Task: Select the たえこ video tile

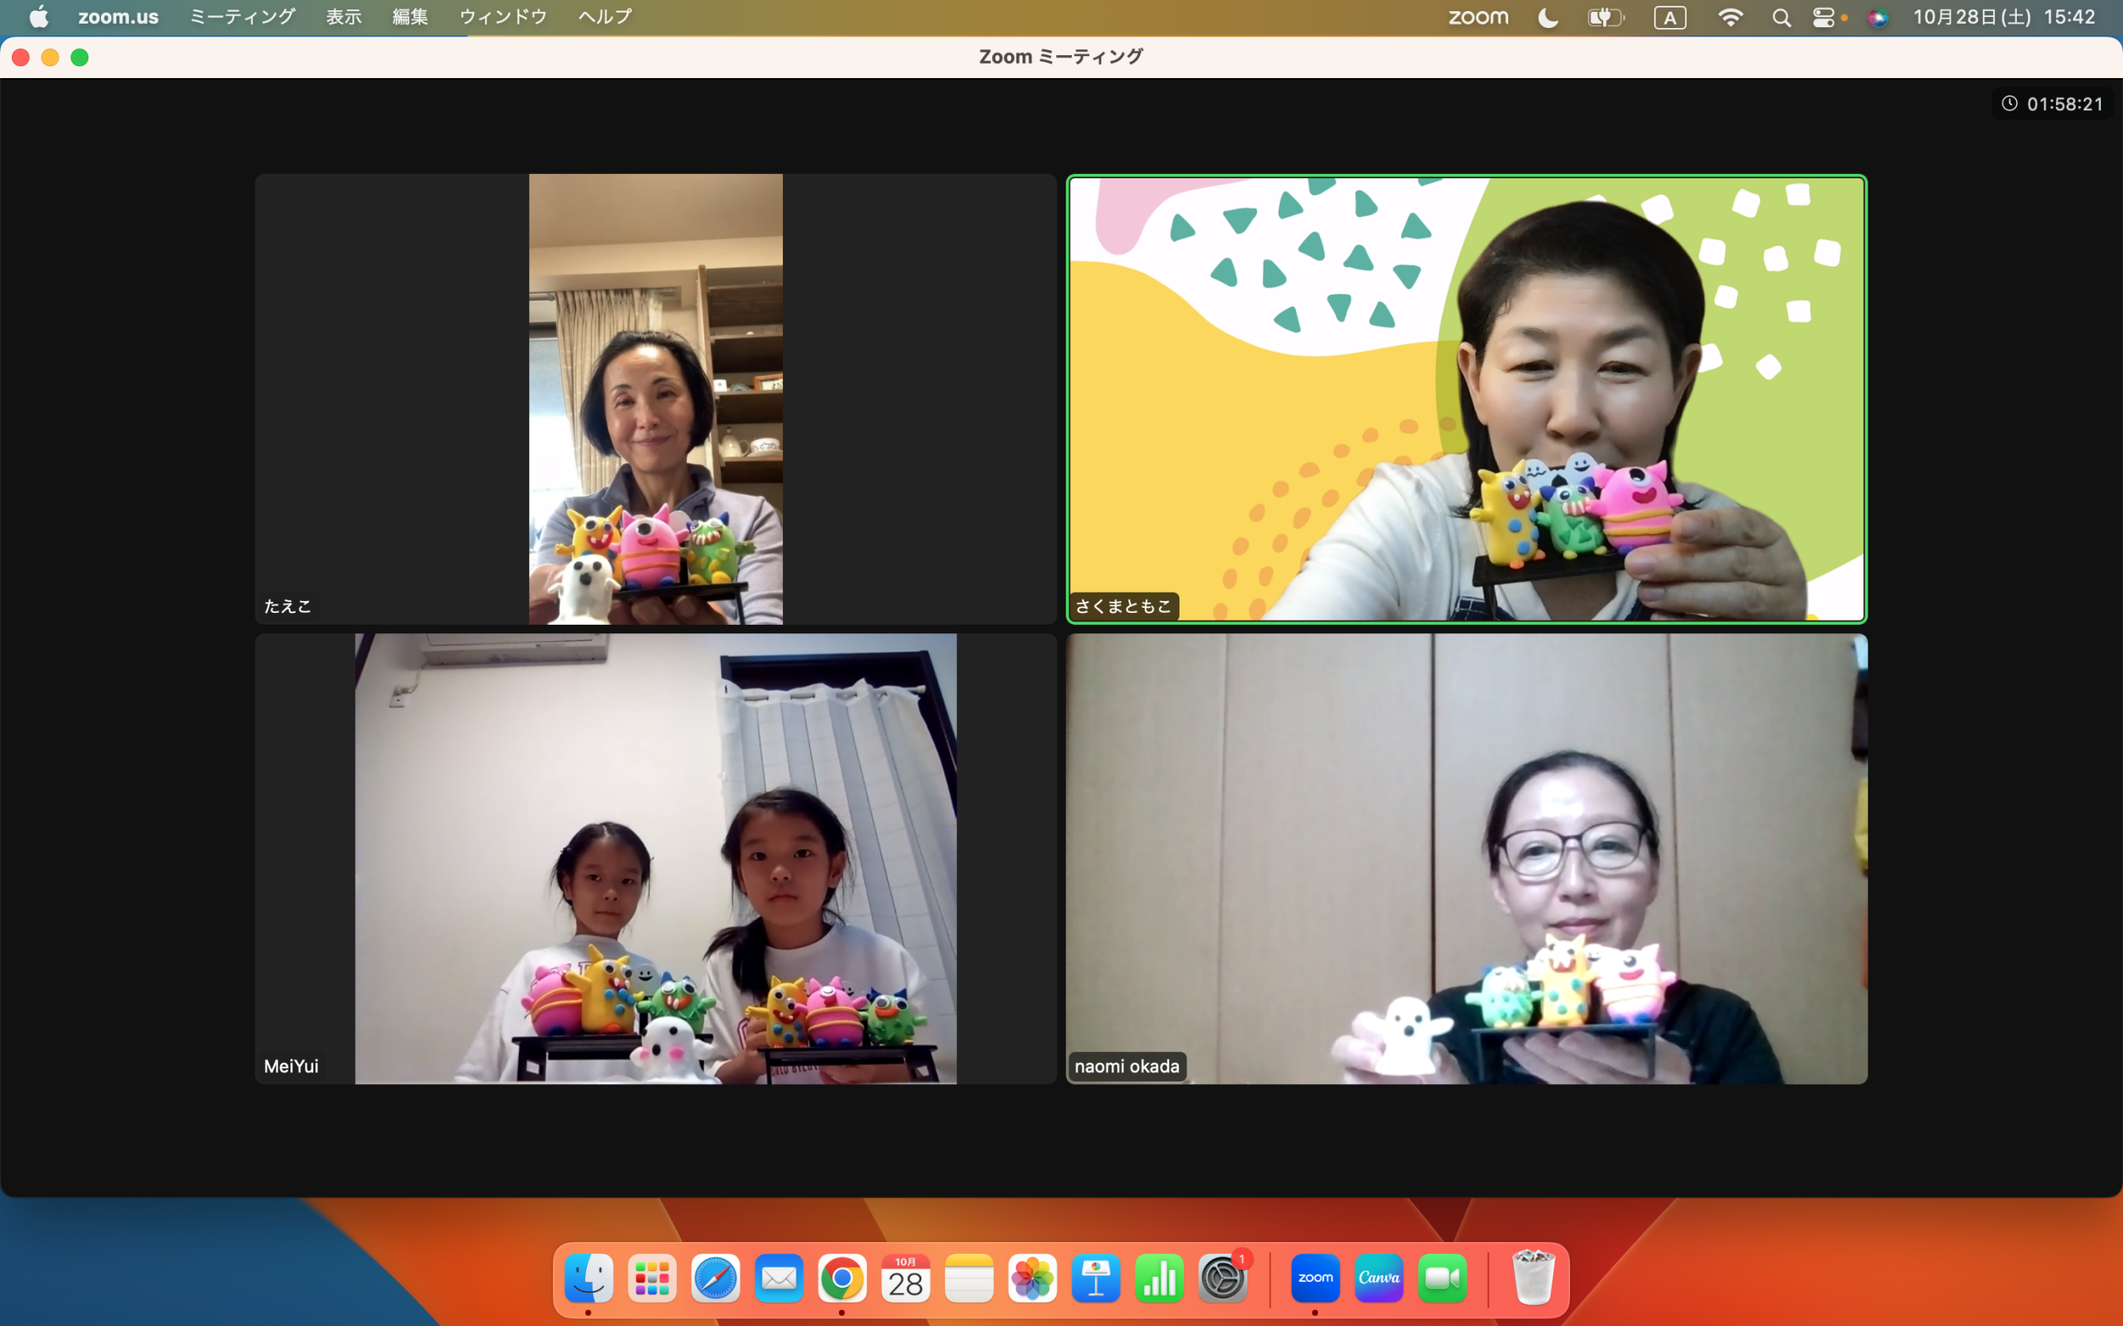Action: tap(656, 399)
